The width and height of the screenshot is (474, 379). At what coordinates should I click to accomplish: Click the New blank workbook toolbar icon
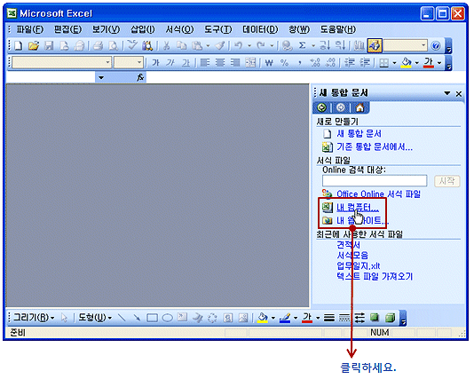tap(19, 45)
